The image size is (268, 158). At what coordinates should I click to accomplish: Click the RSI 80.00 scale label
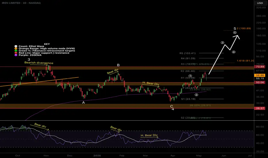[x=260, y=127]
